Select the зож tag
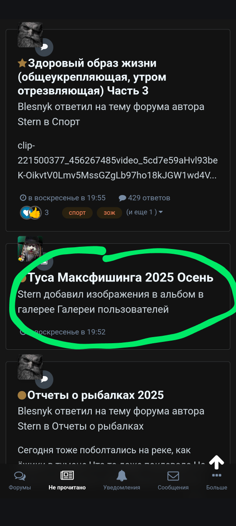 [109, 213]
